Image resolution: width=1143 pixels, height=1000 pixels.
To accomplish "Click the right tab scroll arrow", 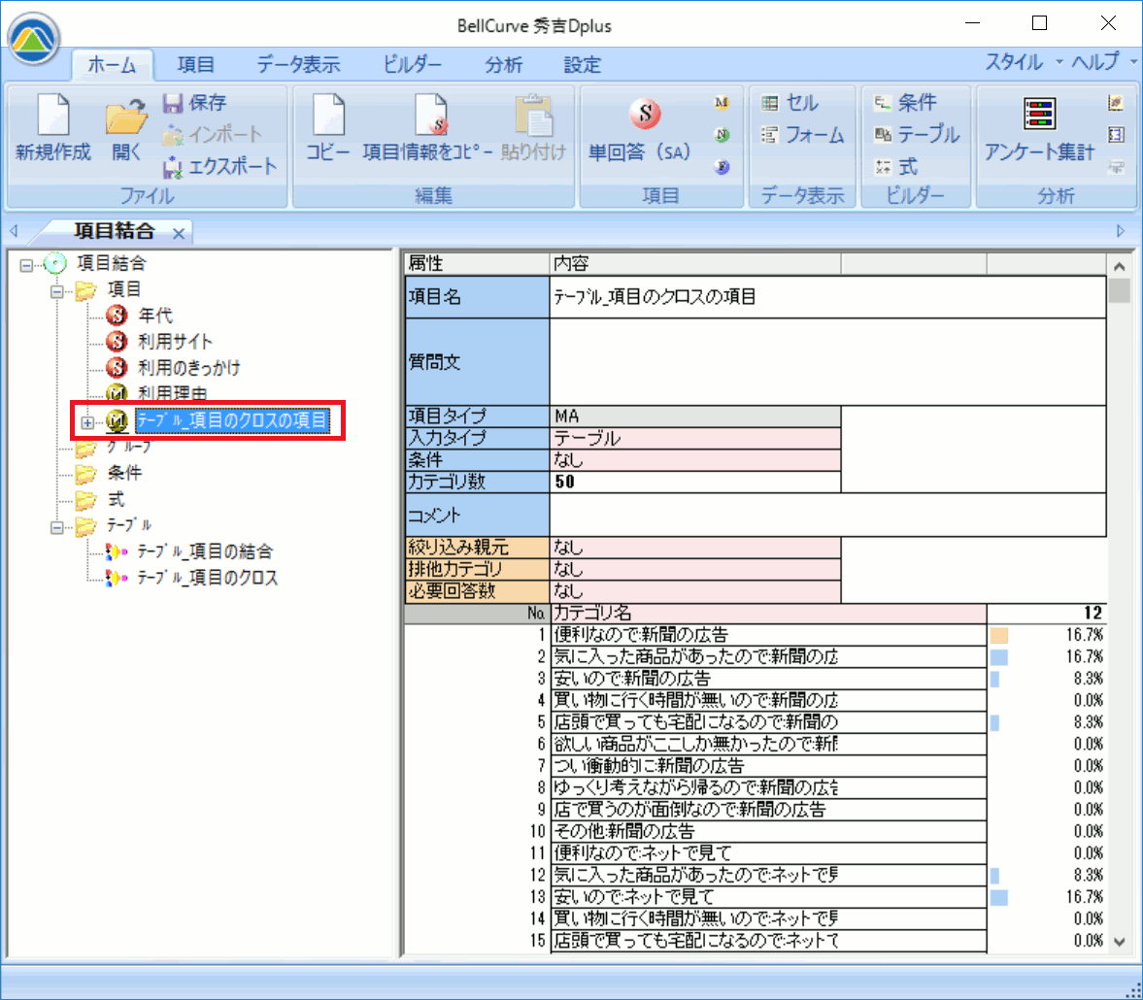I will (x=1121, y=231).
